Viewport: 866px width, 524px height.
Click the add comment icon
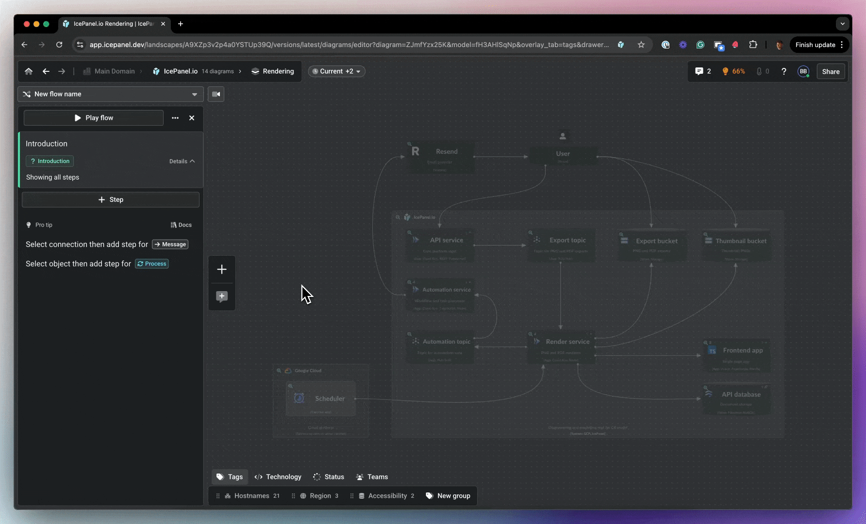[x=222, y=296]
